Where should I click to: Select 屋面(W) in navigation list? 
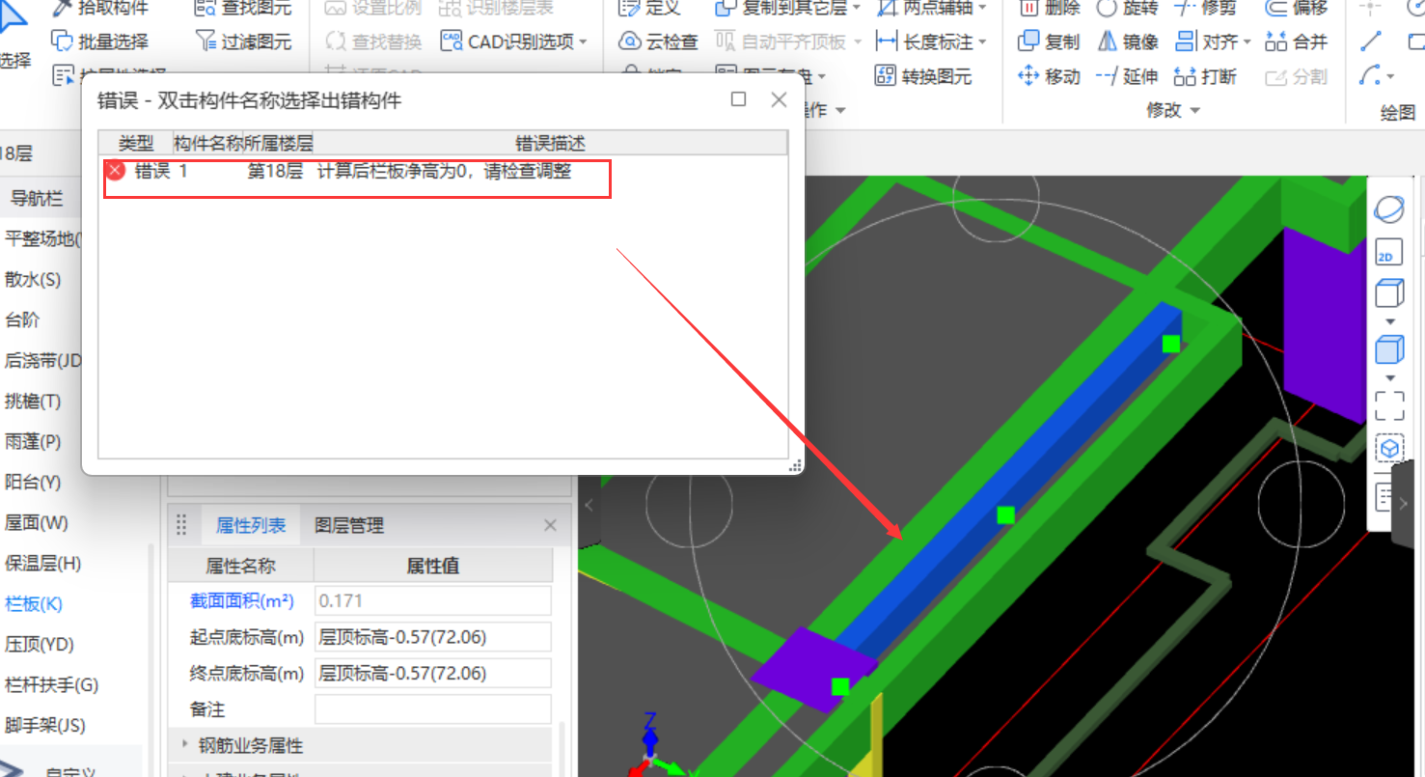(x=37, y=522)
